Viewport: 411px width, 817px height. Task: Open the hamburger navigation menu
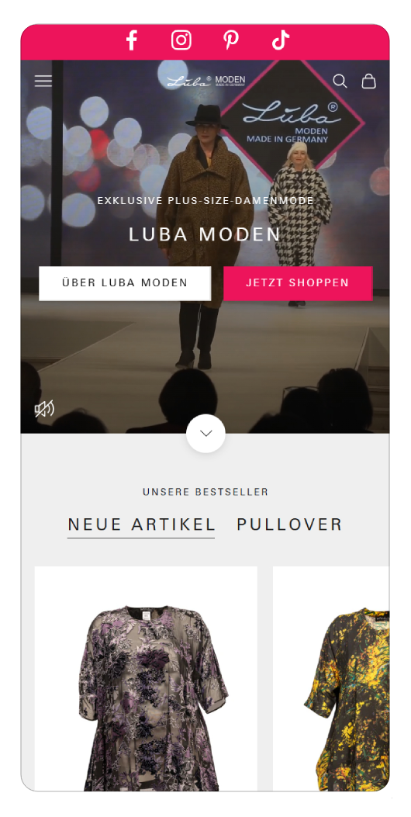[43, 81]
